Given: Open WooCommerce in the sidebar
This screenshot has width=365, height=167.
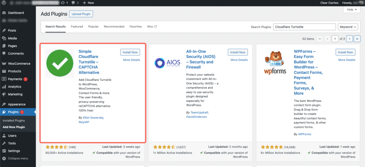Looking at the screenshot, I should tap(19, 63).
